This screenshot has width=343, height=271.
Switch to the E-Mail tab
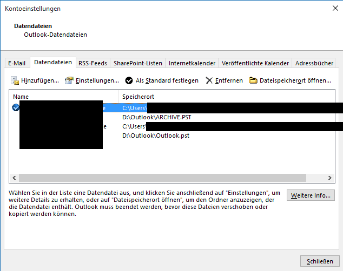pyautogui.click(x=17, y=63)
